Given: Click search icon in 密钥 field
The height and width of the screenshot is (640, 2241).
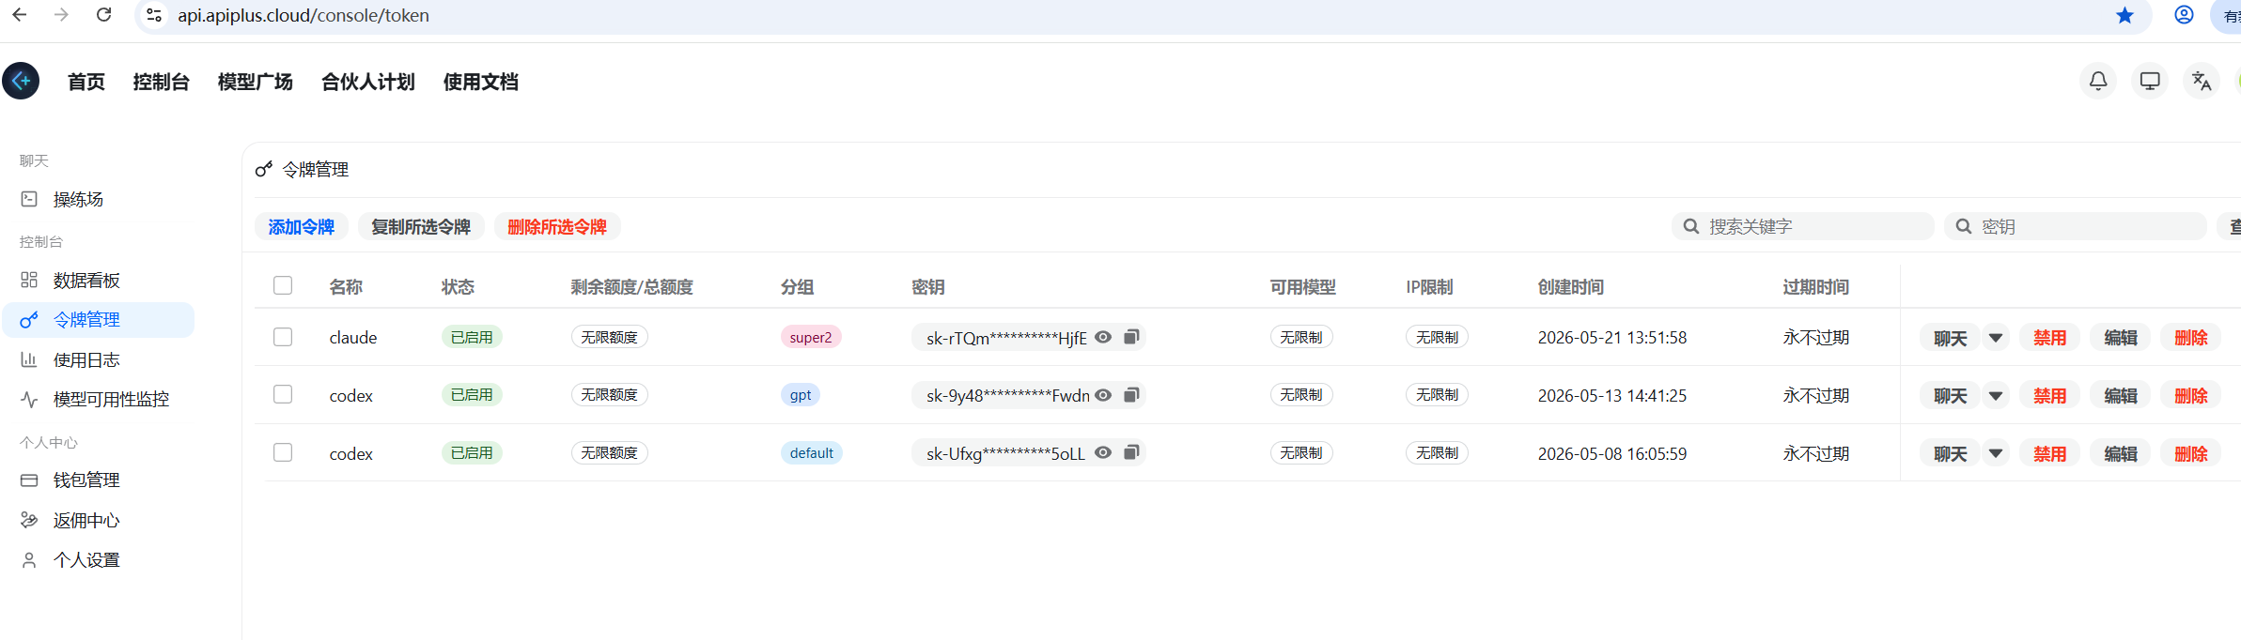Looking at the screenshot, I should pos(1964,226).
